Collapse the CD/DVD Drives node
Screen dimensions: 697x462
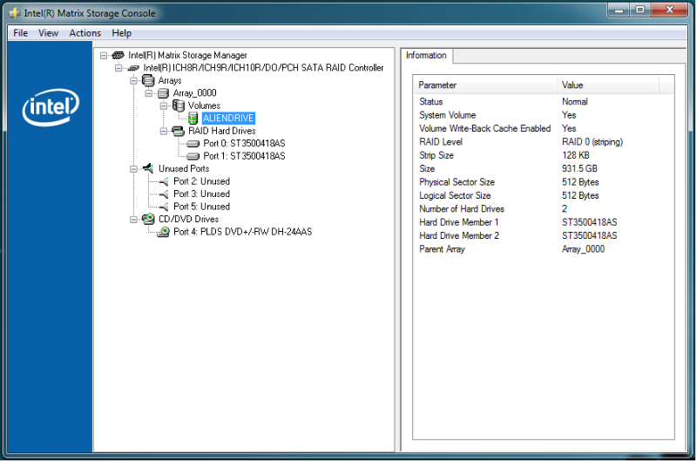tap(133, 219)
